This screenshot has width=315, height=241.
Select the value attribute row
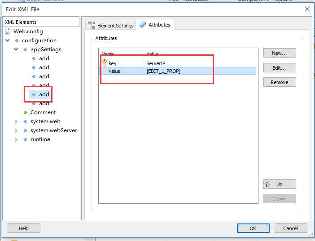[x=178, y=71]
